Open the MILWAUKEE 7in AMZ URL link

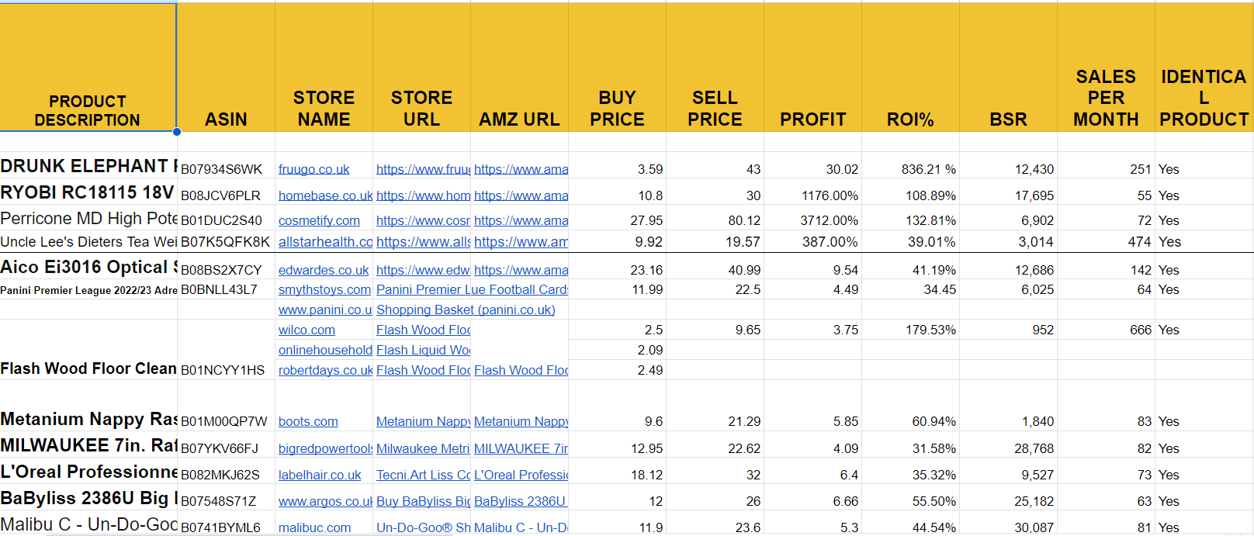[521, 448]
